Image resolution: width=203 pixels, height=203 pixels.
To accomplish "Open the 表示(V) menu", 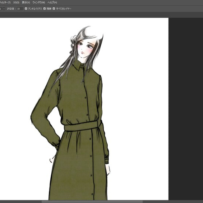I will (26, 2).
